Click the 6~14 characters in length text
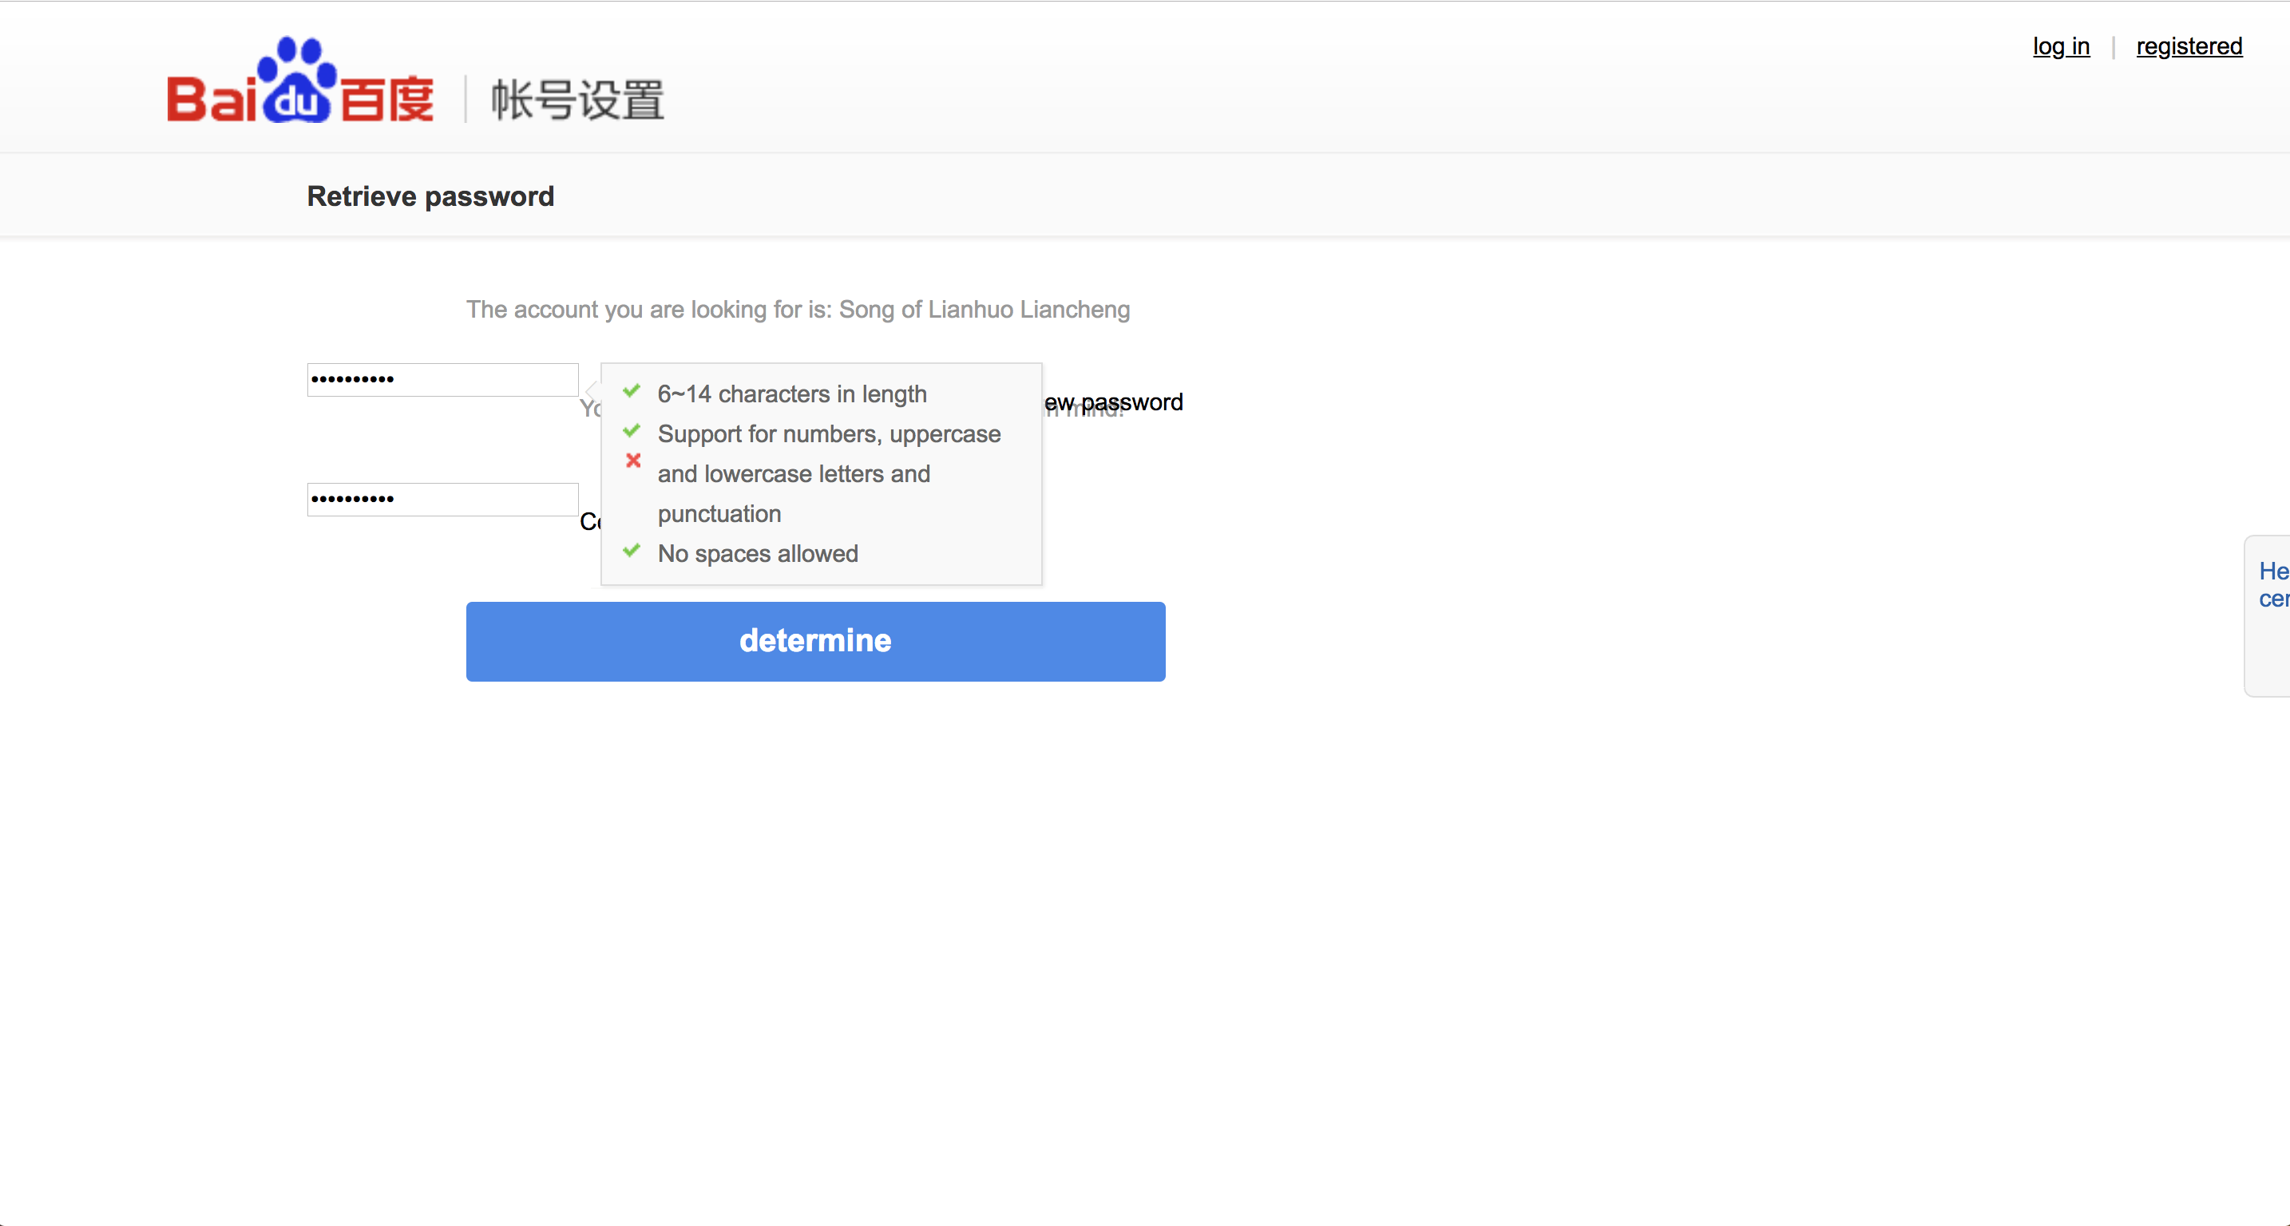Screen dimensions: 2290x1226 [x=791, y=394]
